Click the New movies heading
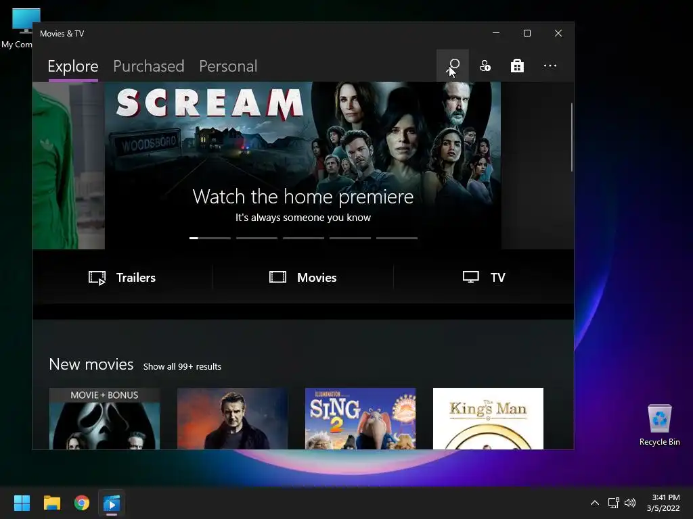693x519 pixels. (91, 364)
